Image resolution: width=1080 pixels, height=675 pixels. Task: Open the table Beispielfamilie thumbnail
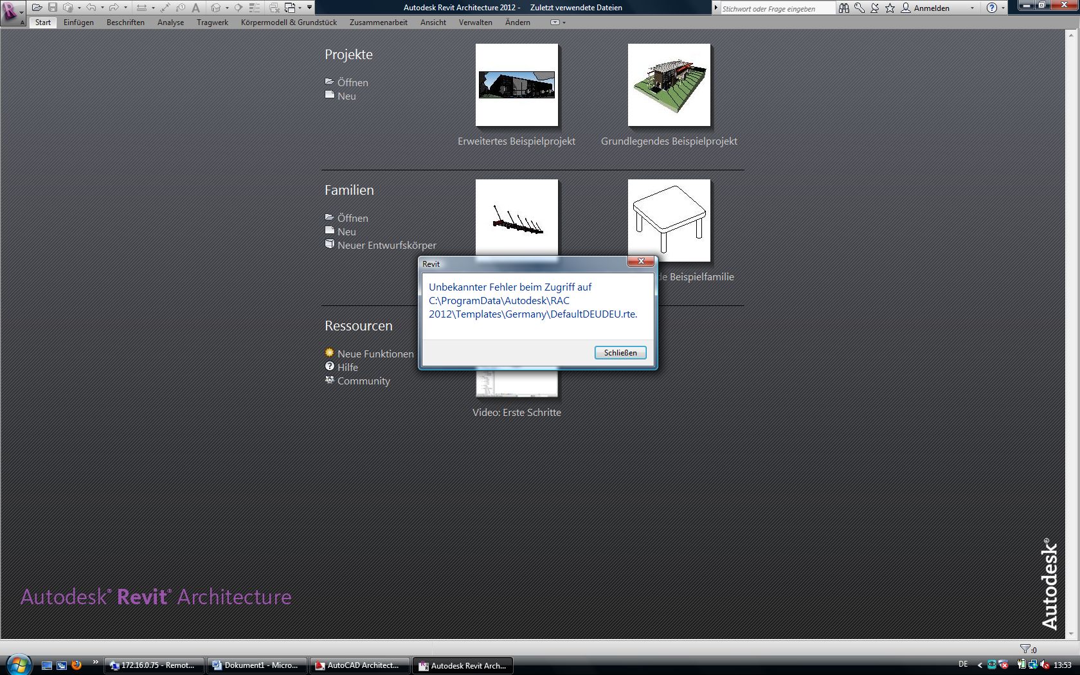point(669,221)
